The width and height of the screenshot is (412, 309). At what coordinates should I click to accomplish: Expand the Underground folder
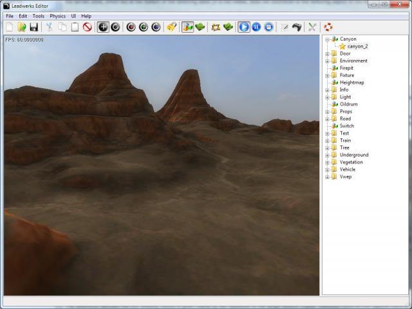pyautogui.click(x=327, y=155)
